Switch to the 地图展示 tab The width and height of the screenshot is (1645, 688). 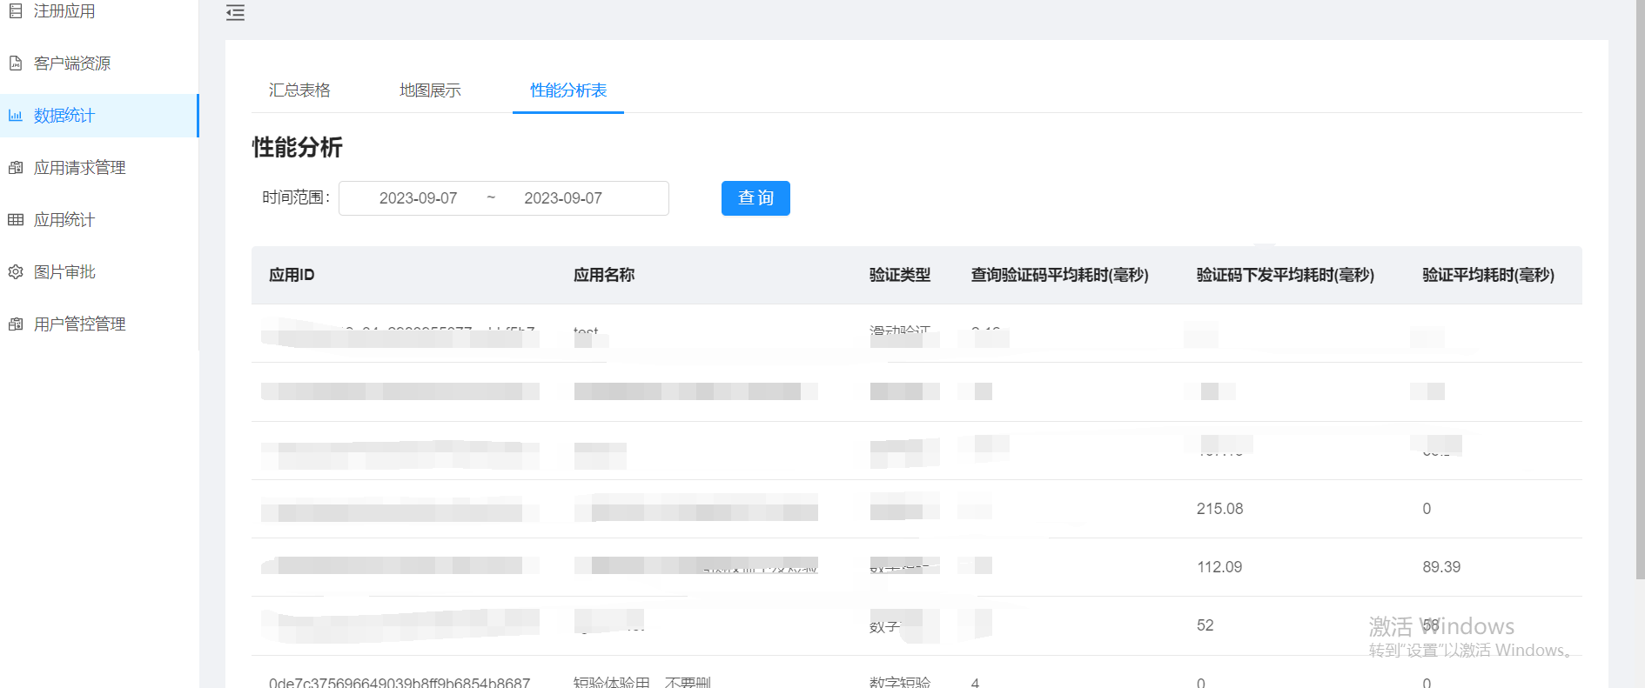click(430, 90)
